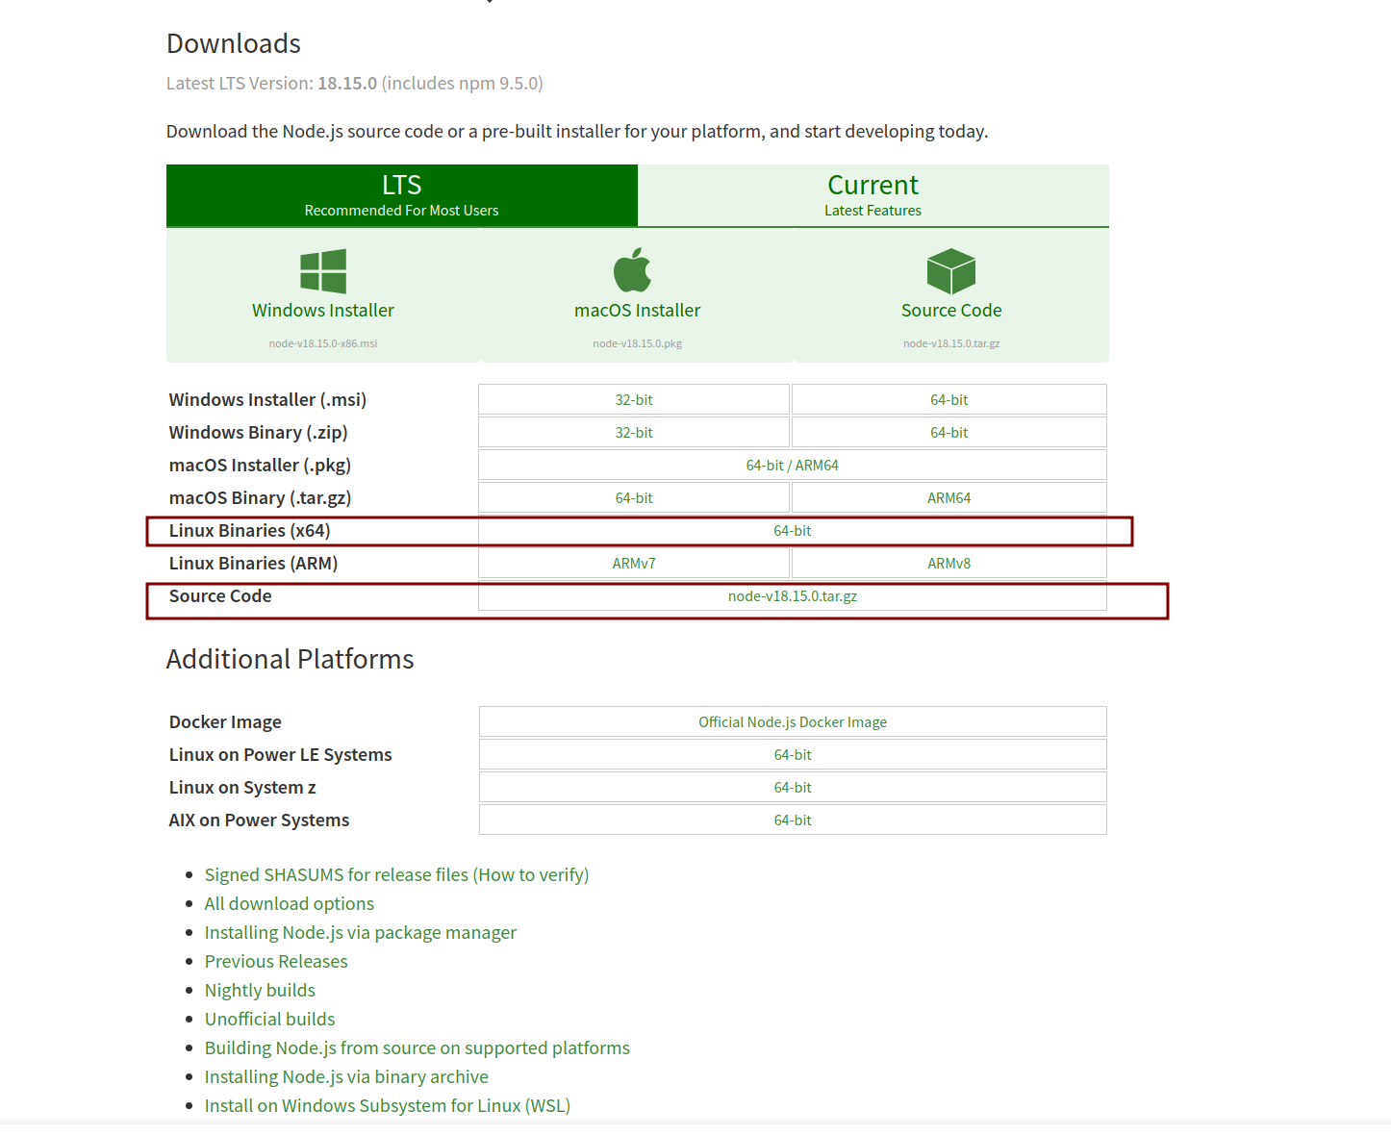Click the Additional Platforms heading
This screenshot has width=1391, height=1136.
(x=290, y=659)
